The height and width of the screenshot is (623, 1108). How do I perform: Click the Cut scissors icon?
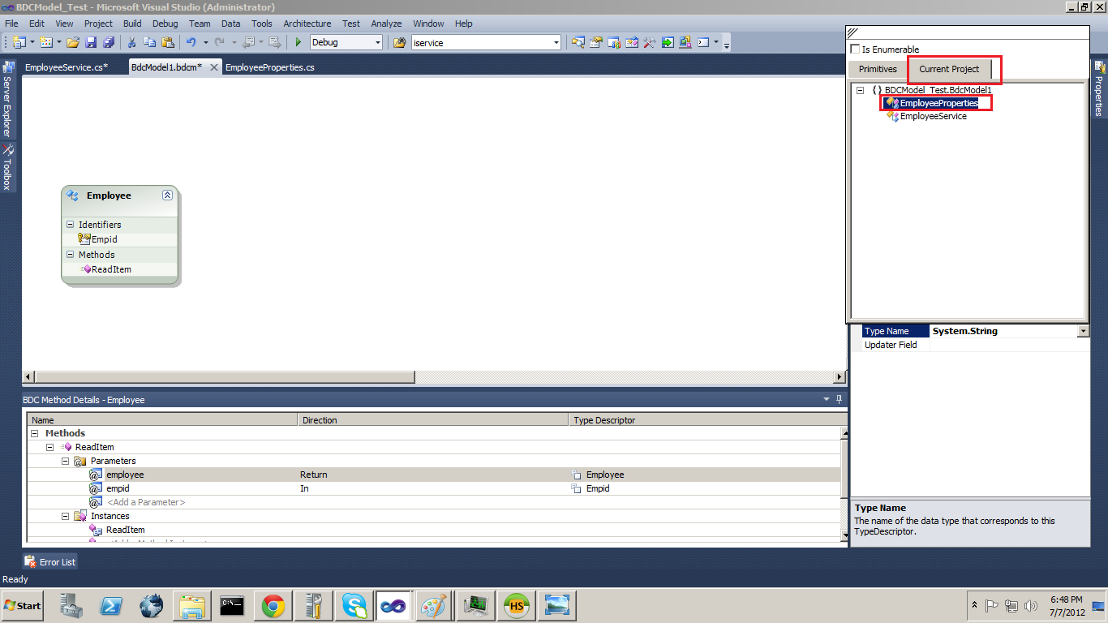point(132,42)
